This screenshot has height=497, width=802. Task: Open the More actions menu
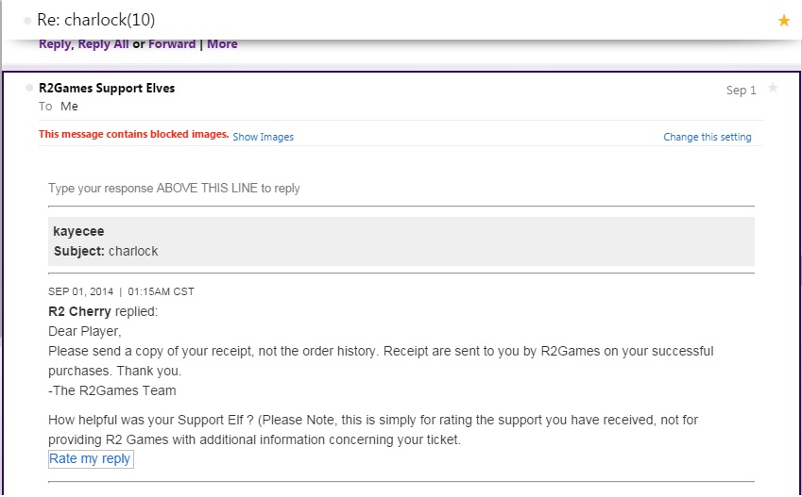pos(222,44)
